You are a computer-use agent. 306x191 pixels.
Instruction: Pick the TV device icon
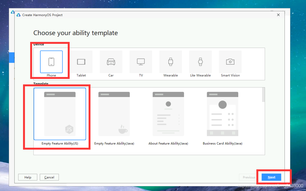pos(141,62)
